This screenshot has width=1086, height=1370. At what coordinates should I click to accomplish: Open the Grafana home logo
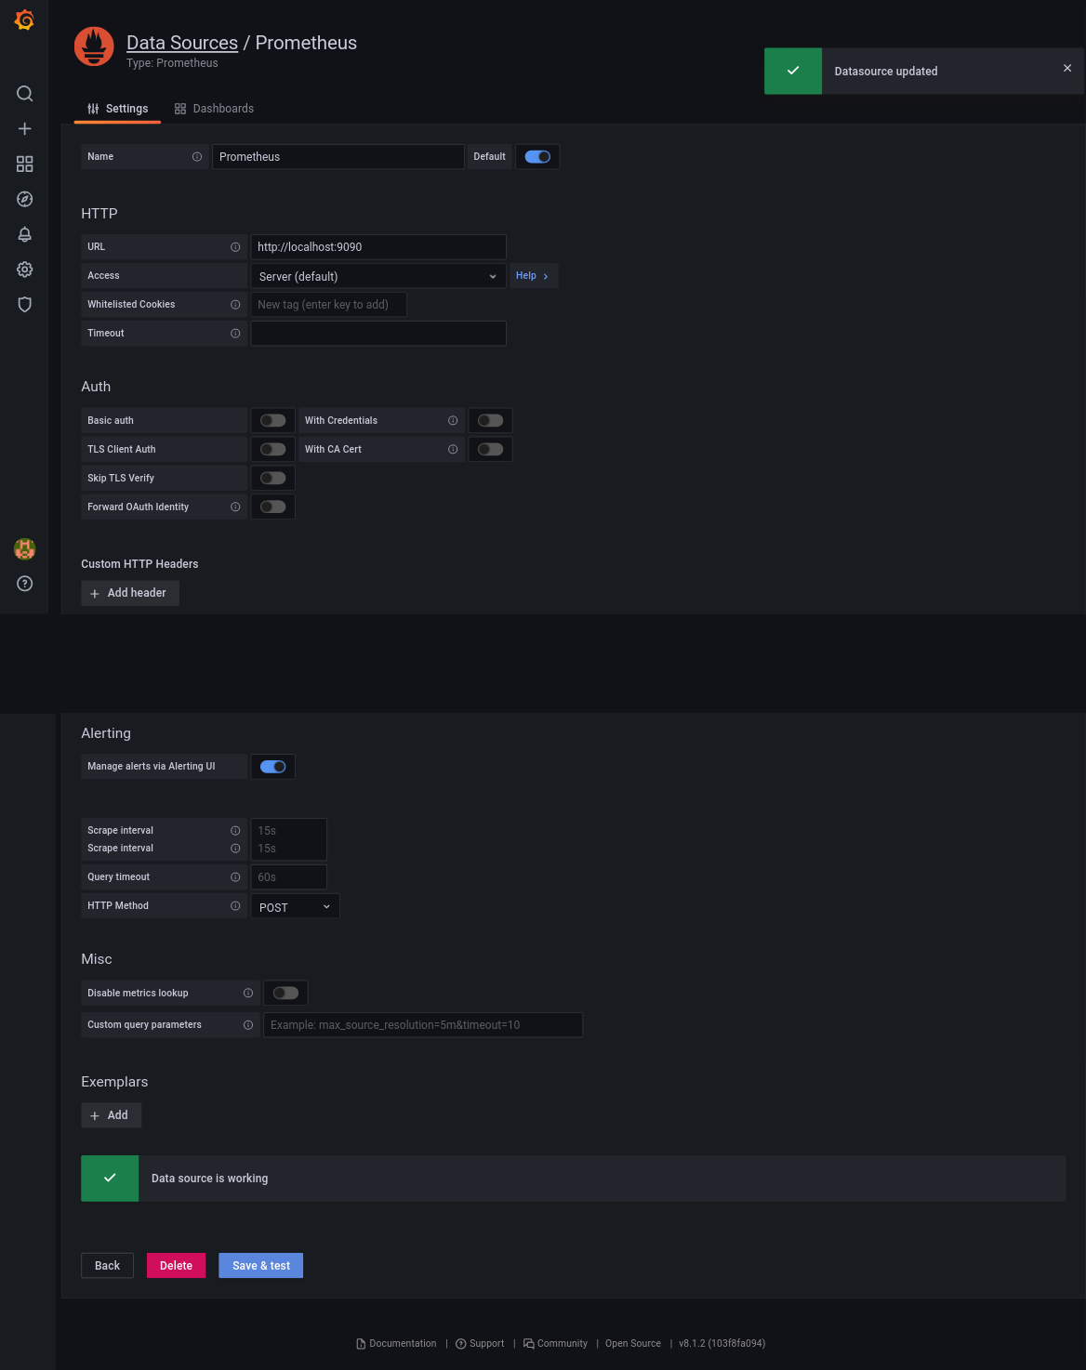25,20
